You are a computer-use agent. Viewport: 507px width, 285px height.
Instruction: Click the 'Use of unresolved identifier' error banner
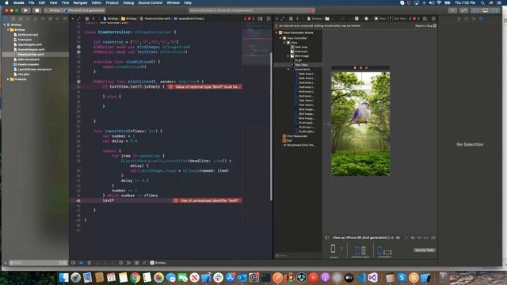tap(207, 200)
